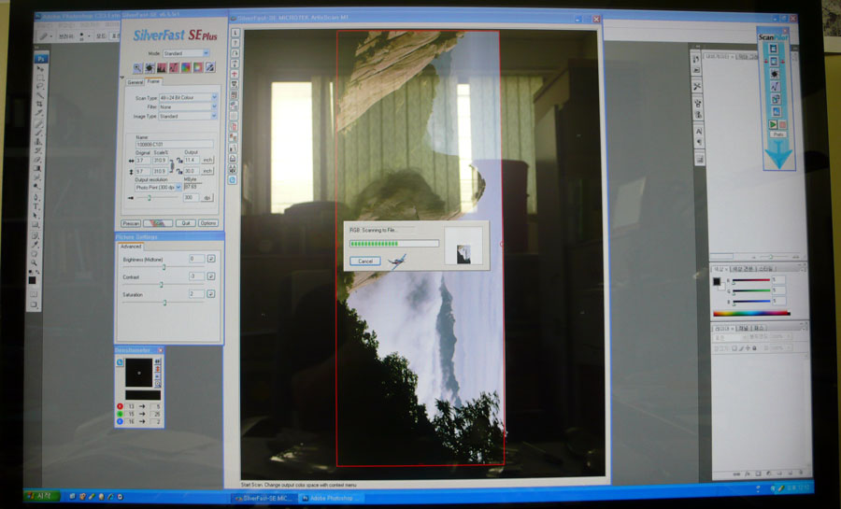Open the Mode Standard dropdown

pyautogui.click(x=186, y=53)
